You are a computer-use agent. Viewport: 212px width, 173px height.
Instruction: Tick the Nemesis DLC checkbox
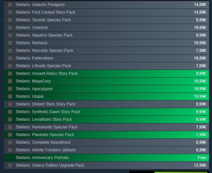10,43
